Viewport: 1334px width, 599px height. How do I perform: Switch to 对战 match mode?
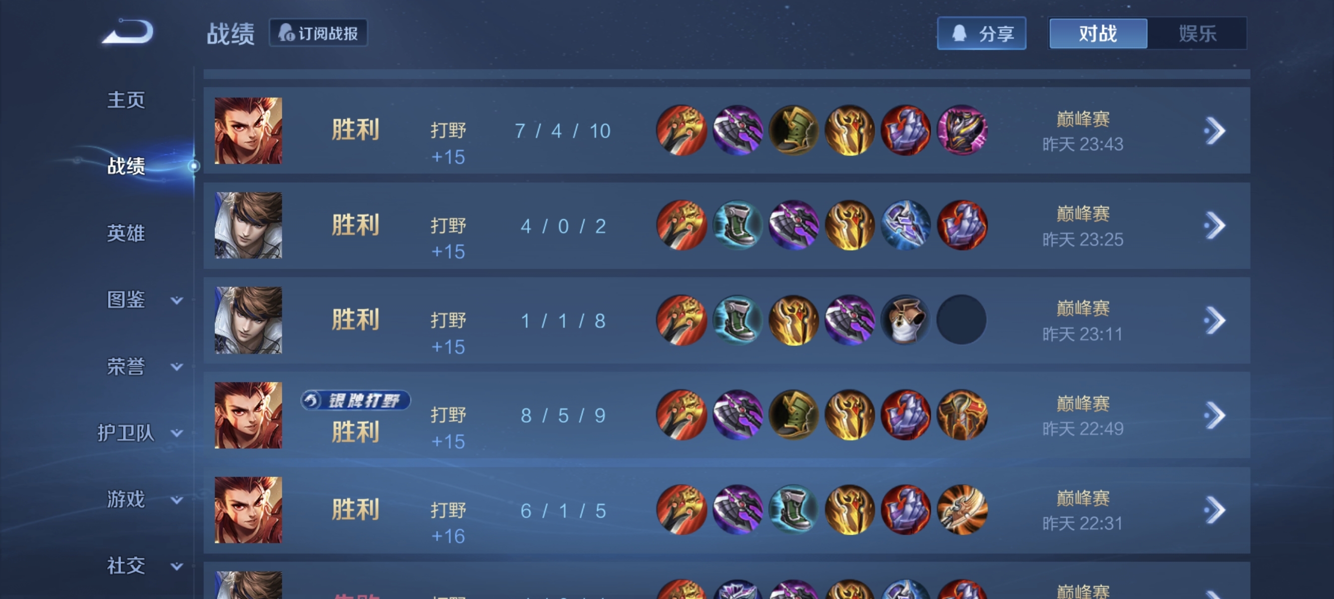click(1098, 33)
